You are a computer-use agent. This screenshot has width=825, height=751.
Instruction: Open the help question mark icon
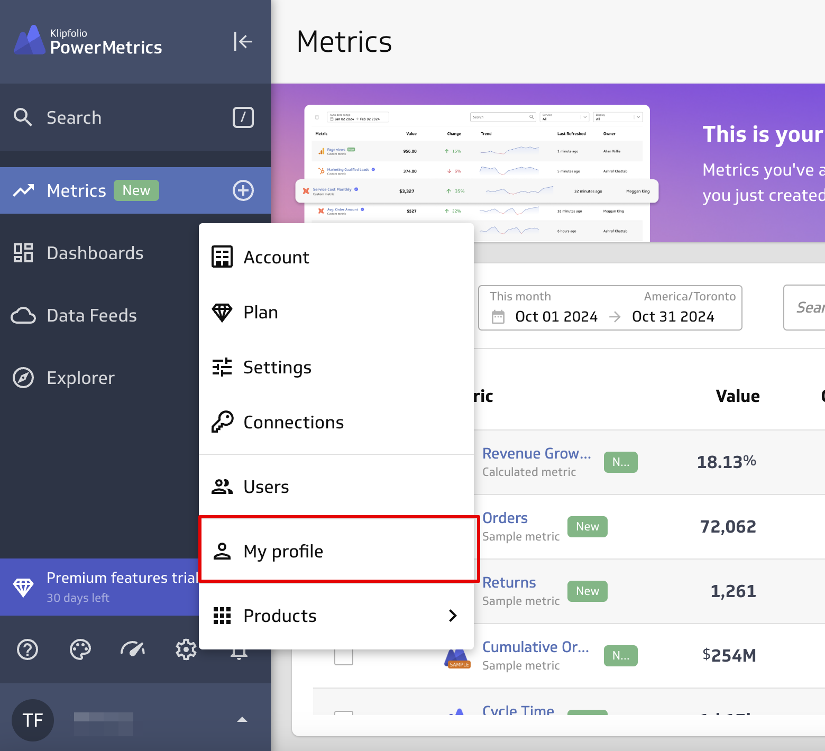click(27, 649)
